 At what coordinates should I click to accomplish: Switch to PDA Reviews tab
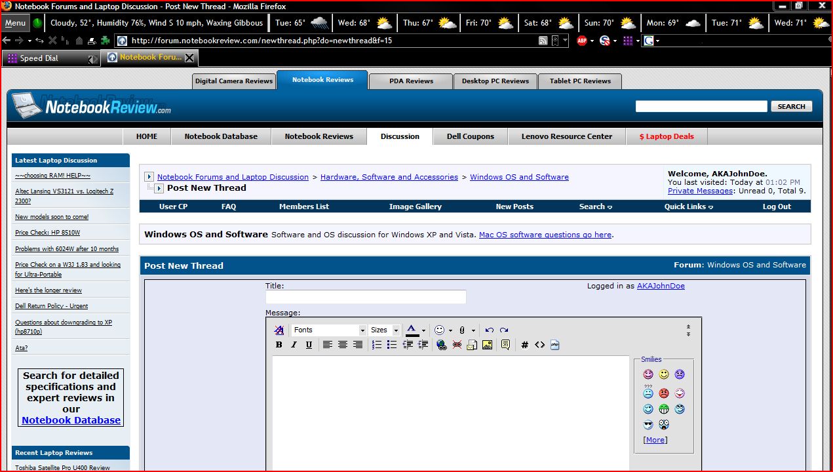(x=411, y=81)
